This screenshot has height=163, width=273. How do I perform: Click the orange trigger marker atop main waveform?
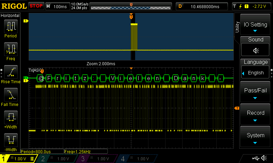131,16
